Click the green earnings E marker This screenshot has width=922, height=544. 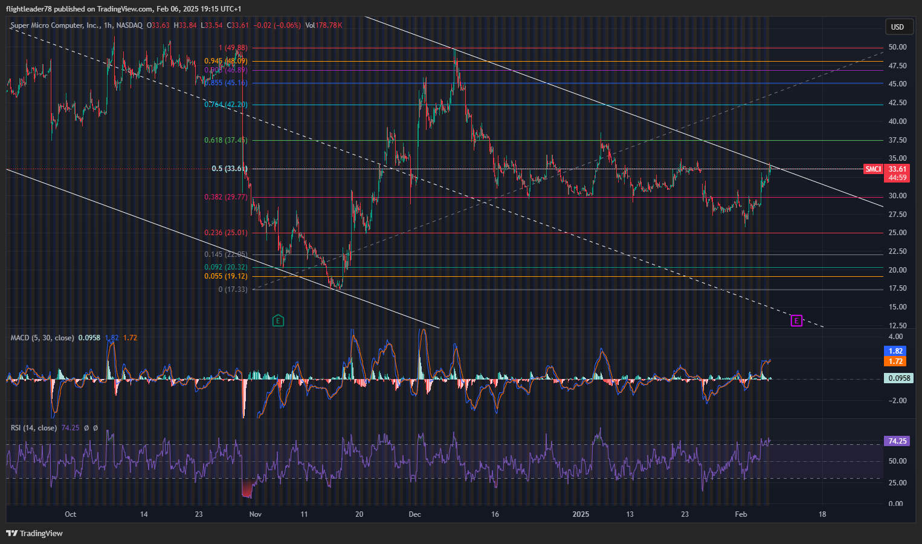(278, 320)
